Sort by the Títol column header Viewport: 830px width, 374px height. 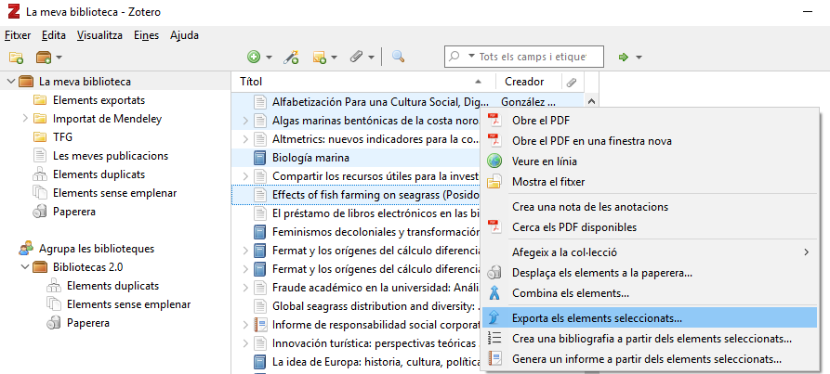click(363, 82)
